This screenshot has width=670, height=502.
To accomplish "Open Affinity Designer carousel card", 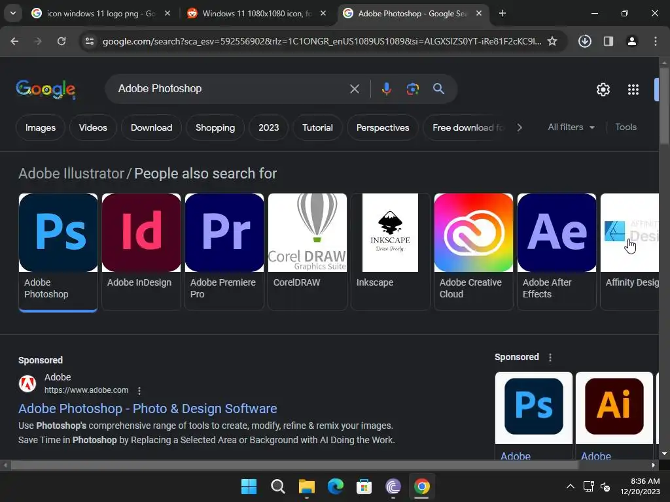I will [x=629, y=252].
